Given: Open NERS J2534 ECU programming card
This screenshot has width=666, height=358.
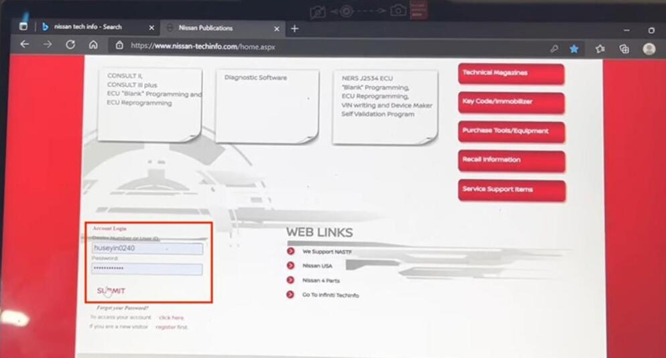Looking at the screenshot, I should 385,107.
